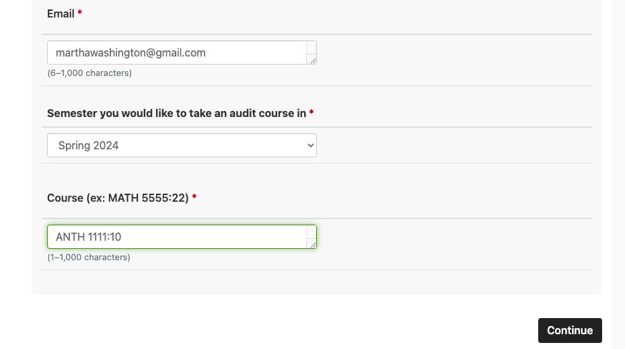Image resolution: width=625 pixels, height=349 pixels.
Task: Focus the ANTH 1111:10 course field
Action: [182, 237]
